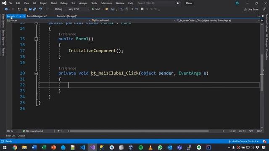Image resolution: width=269 pixels, height=151 pixels.
Task: Click the vertical scrollbar of the editor
Action: pos(262,73)
